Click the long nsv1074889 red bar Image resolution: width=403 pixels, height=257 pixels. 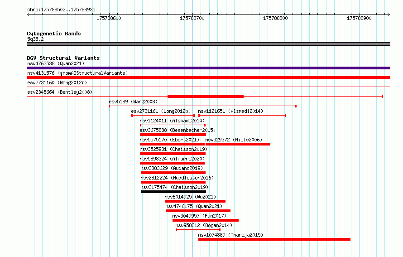(274, 239)
